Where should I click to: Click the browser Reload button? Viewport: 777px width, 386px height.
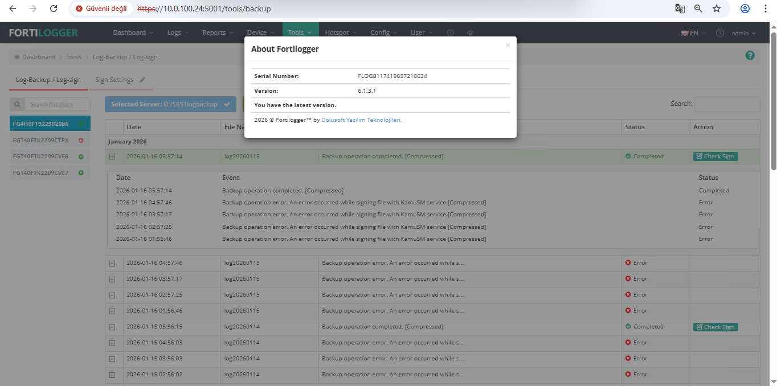(x=54, y=9)
